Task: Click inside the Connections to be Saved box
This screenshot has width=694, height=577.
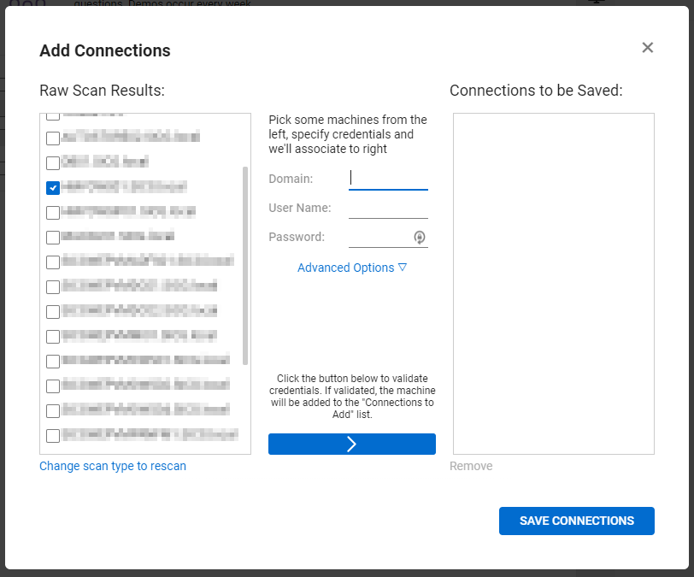Action: pyautogui.click(x=553, y=284)
